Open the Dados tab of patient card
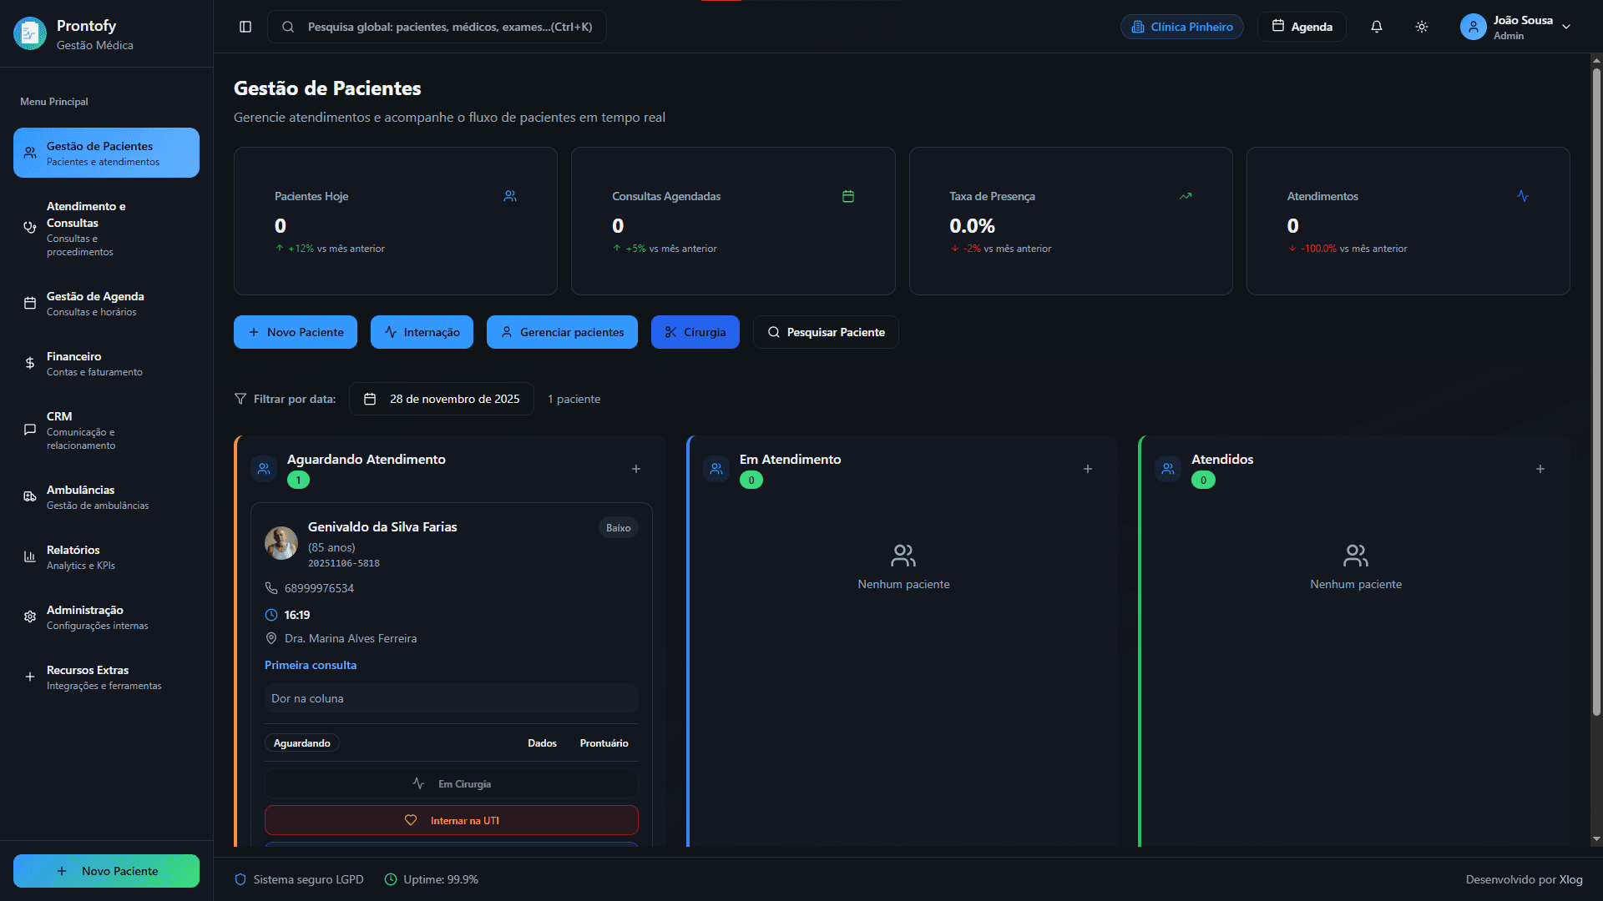The image size is (1603, 901). pos(542,743)
